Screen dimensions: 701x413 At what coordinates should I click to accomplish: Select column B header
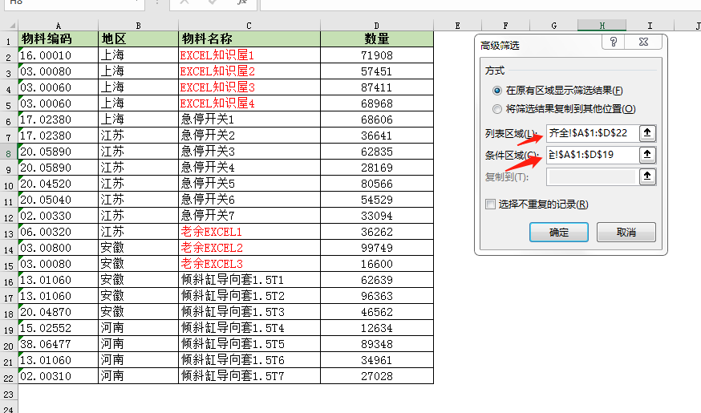pyautogui.click(x=138, y=26)
